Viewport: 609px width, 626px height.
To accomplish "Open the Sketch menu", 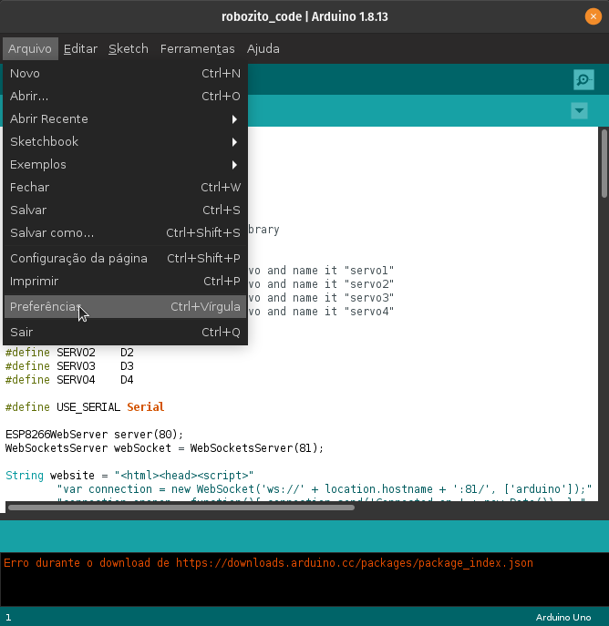I will (129, 48).
